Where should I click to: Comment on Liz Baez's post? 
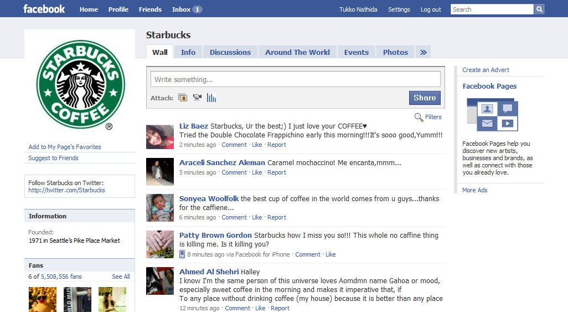(x=234, y=145)
